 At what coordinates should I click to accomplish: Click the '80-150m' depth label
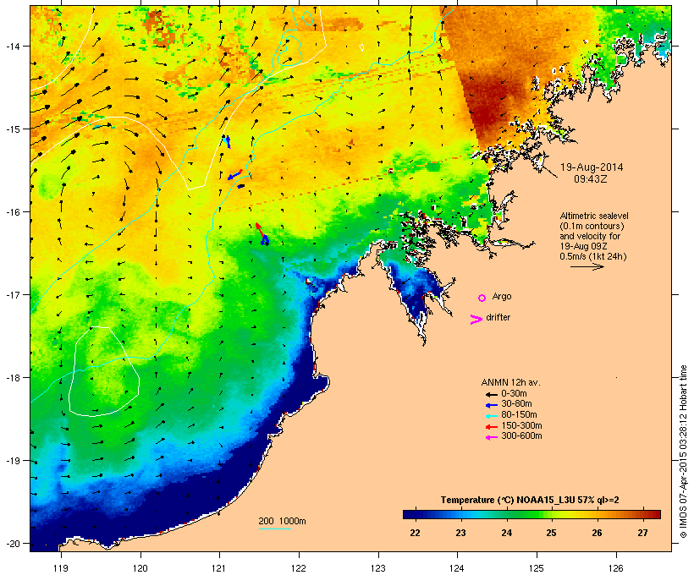[x=519, y=415]
